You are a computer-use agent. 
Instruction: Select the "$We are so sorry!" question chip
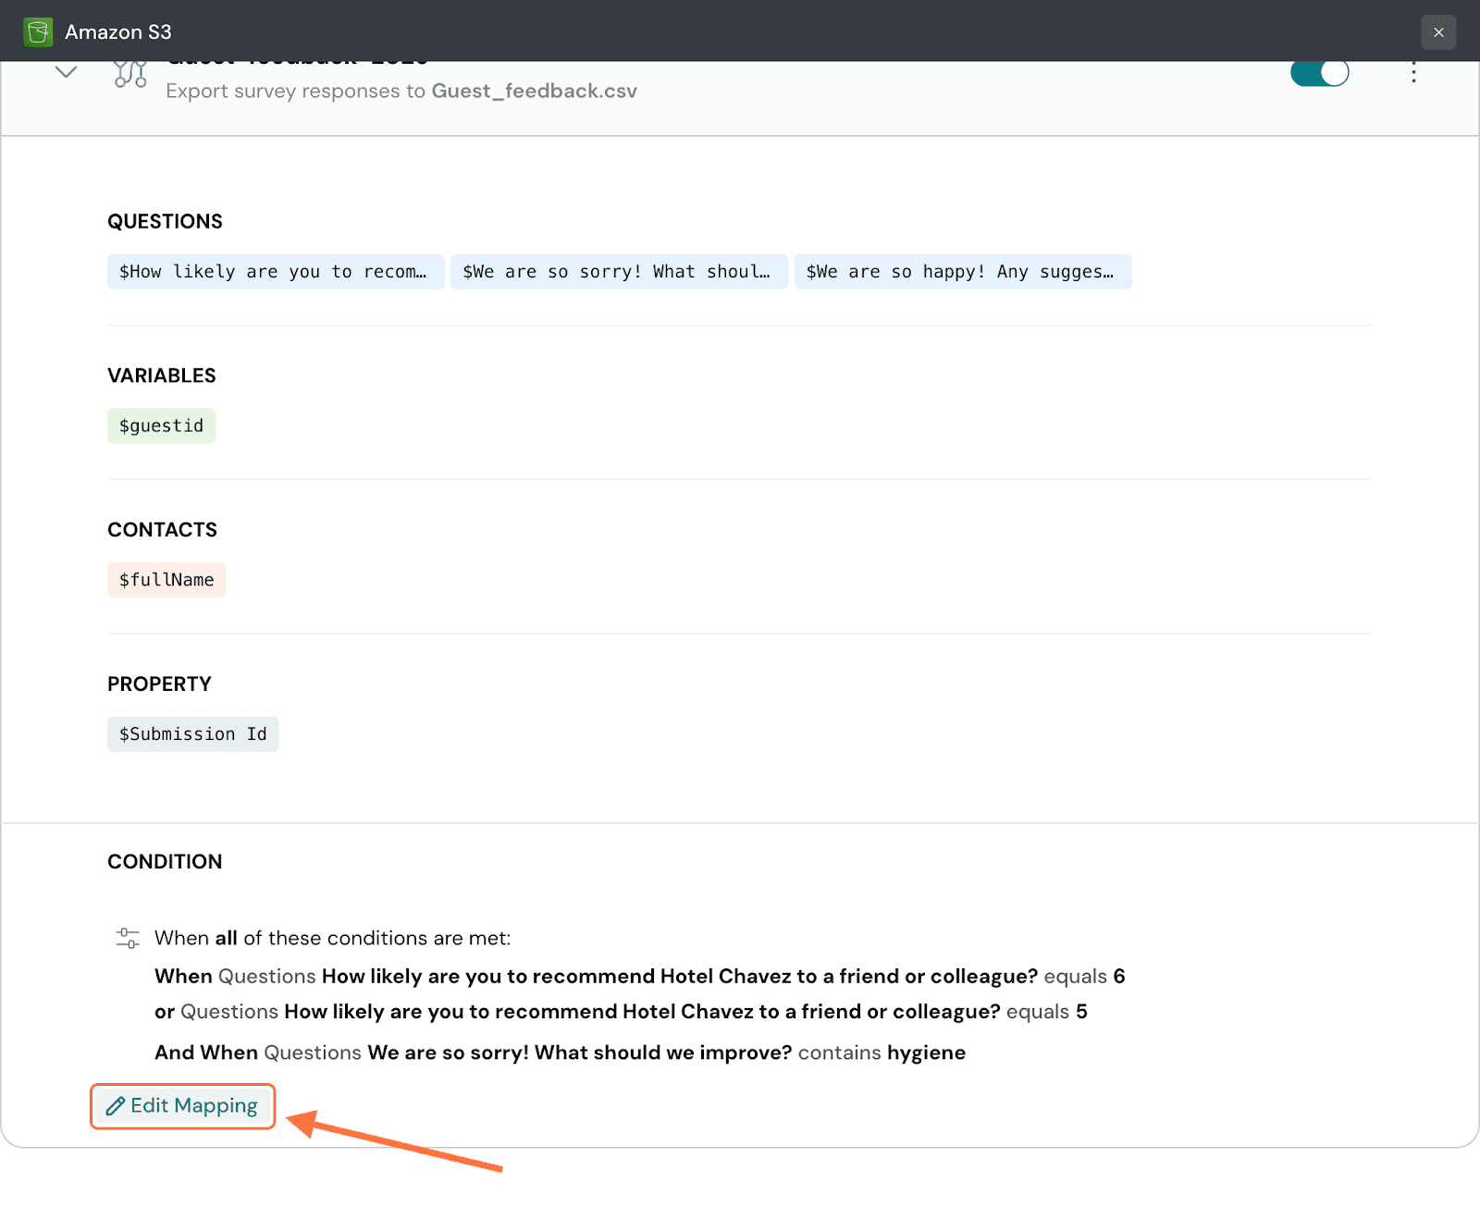[x=618, y=272]
